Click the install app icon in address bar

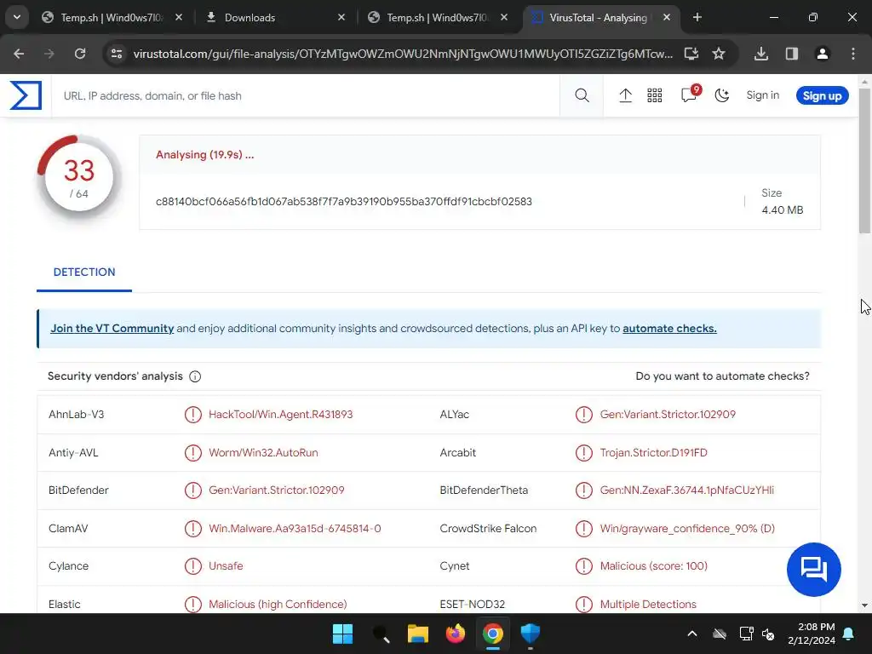point(691,54)
